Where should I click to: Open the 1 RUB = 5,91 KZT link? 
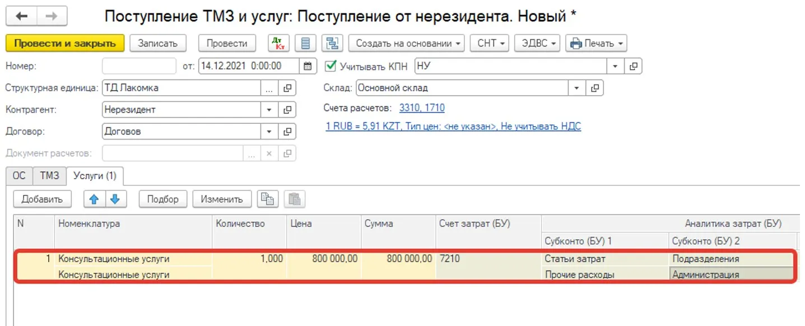point(453,127)
